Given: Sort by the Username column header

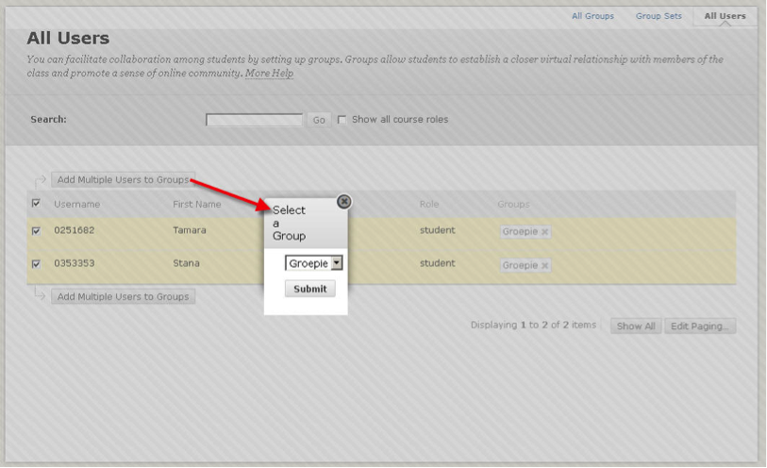Looking at the screenshot, I should pyautogui.click(x=76, y=204).
